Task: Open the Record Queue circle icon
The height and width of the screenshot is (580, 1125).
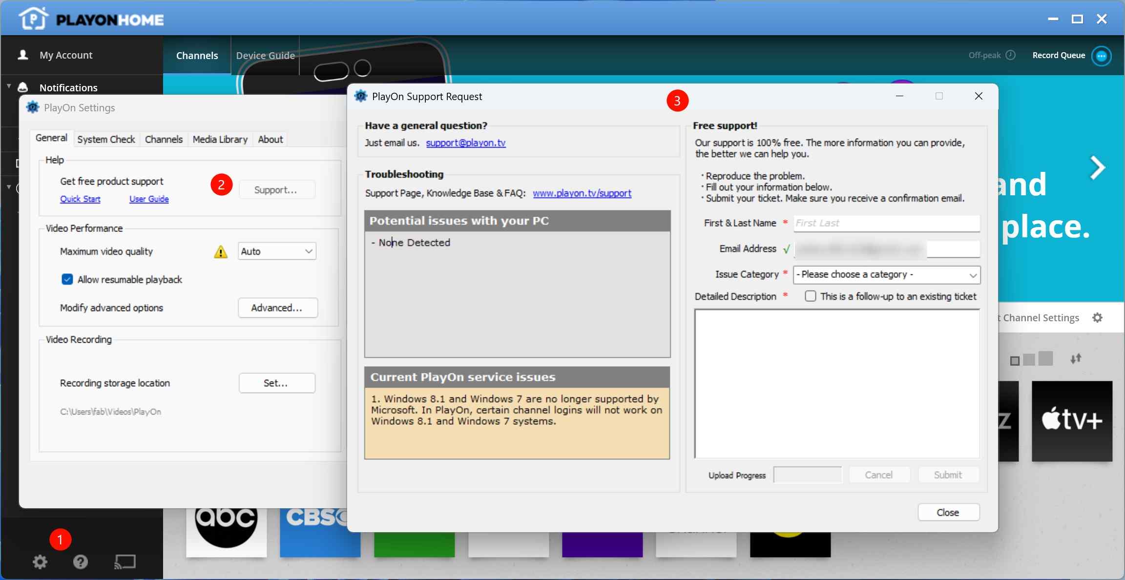Action: click(x=1101, y=56)
